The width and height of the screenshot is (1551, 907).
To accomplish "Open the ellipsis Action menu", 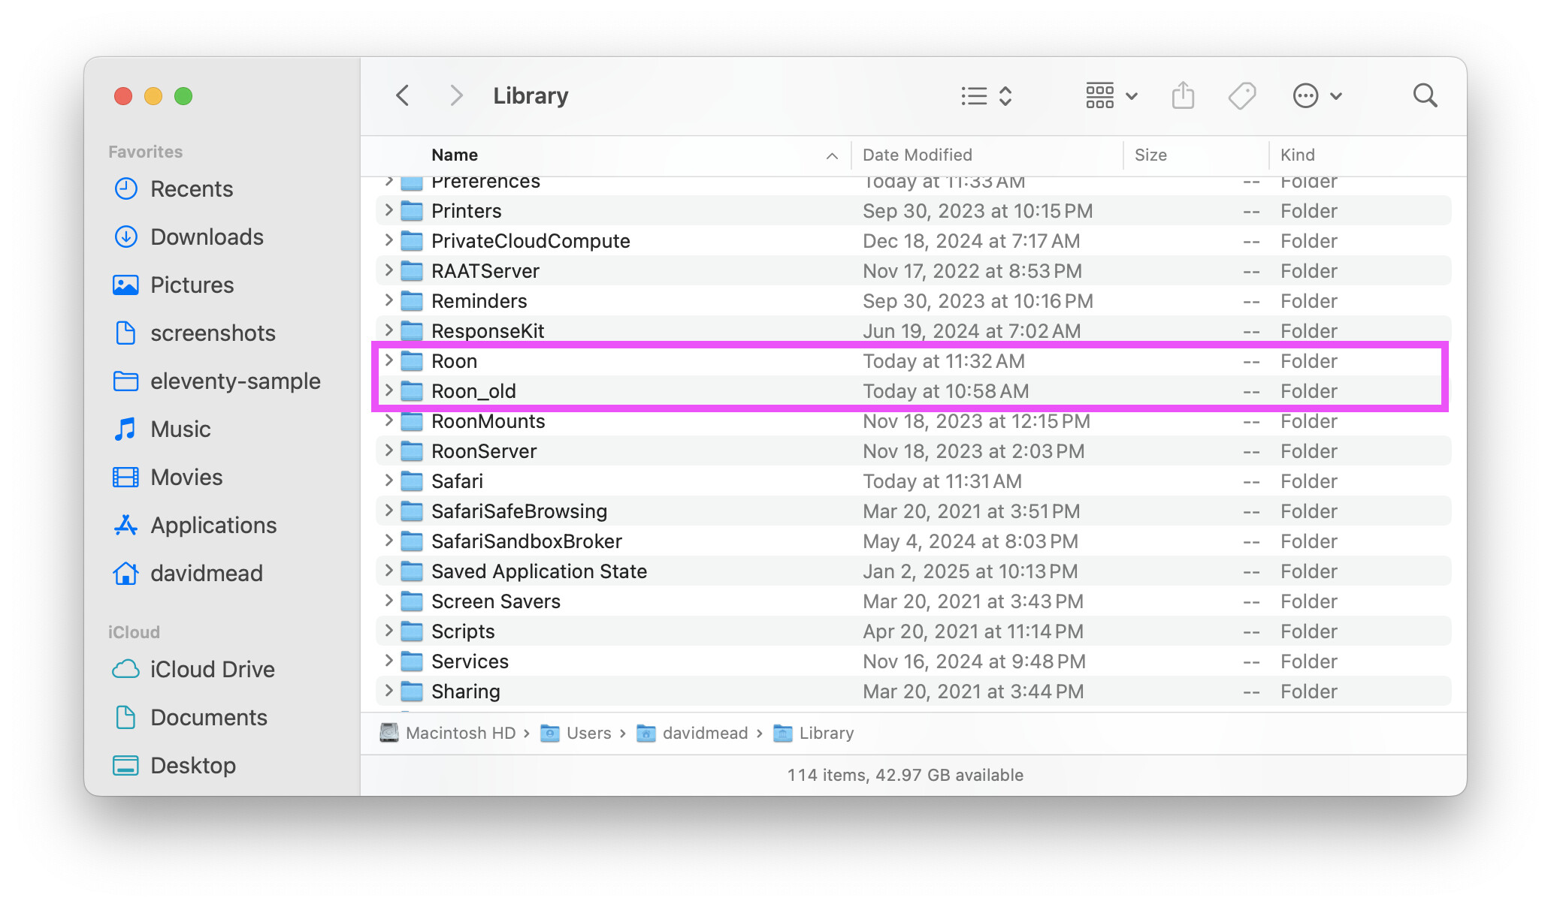I will click(x=1317, y=96).
